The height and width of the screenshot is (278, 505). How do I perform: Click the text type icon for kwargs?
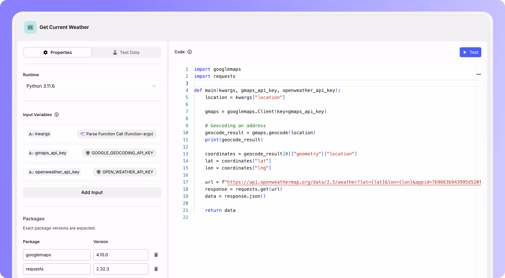click(x=31, y=134)
